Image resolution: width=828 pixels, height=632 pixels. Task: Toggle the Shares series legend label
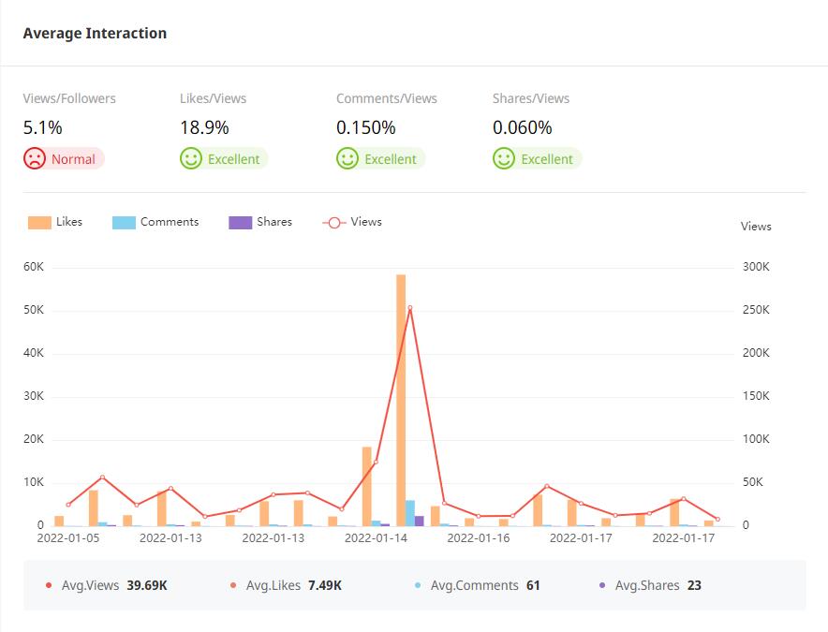coord(274,222)
